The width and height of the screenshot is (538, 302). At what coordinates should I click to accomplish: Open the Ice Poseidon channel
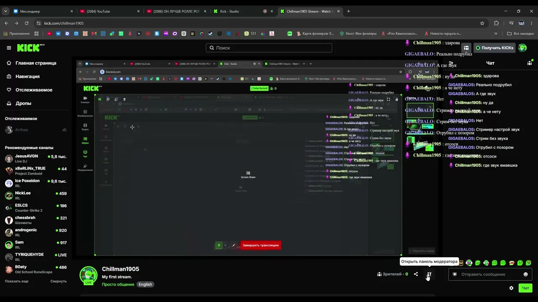coord(36,183)
